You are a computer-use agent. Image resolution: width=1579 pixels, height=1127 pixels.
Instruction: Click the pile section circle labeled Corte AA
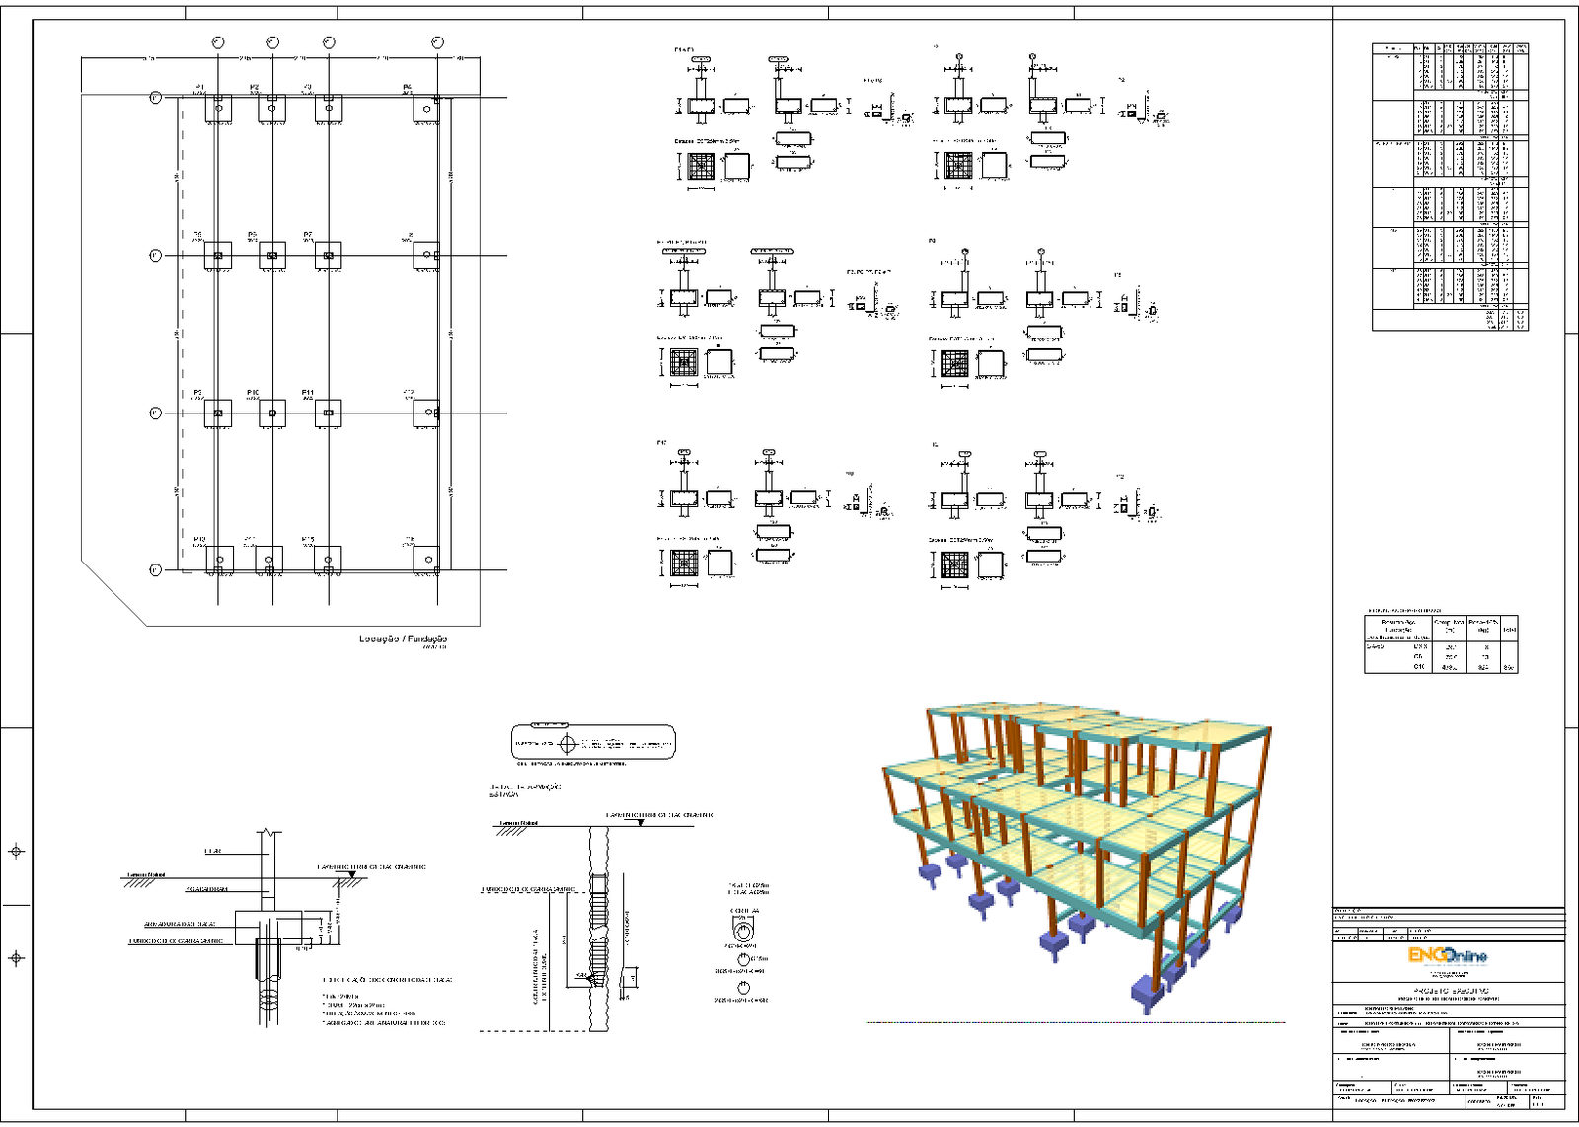pyautogui.click(x=744, y=933)
